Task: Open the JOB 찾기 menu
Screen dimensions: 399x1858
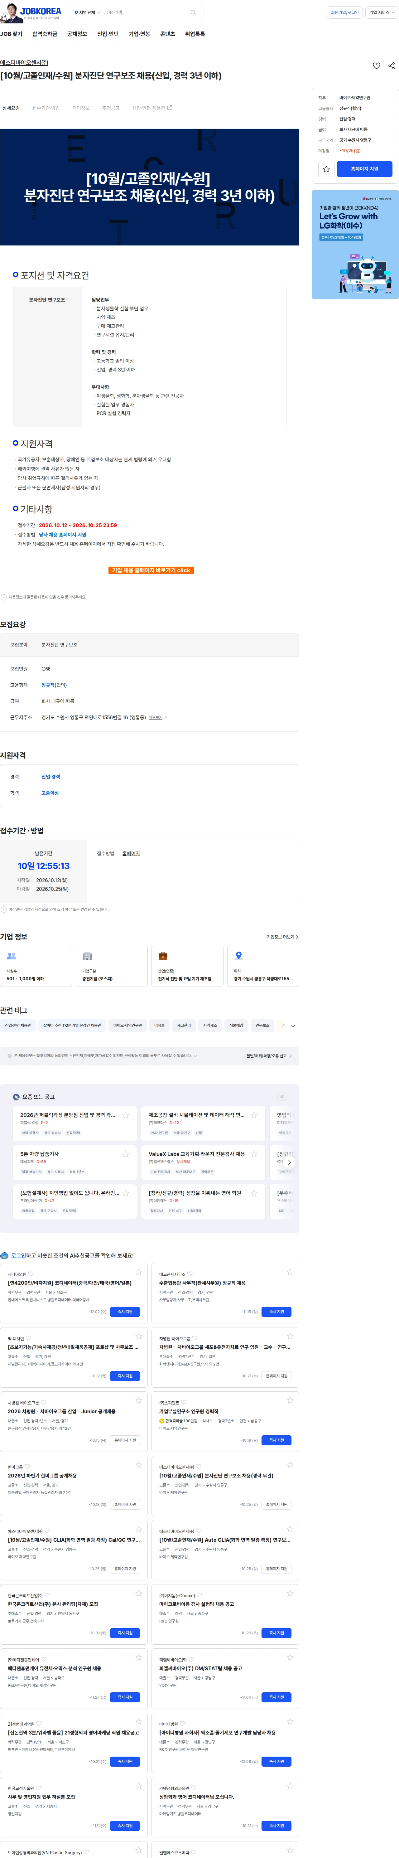Action: point(12,34)
